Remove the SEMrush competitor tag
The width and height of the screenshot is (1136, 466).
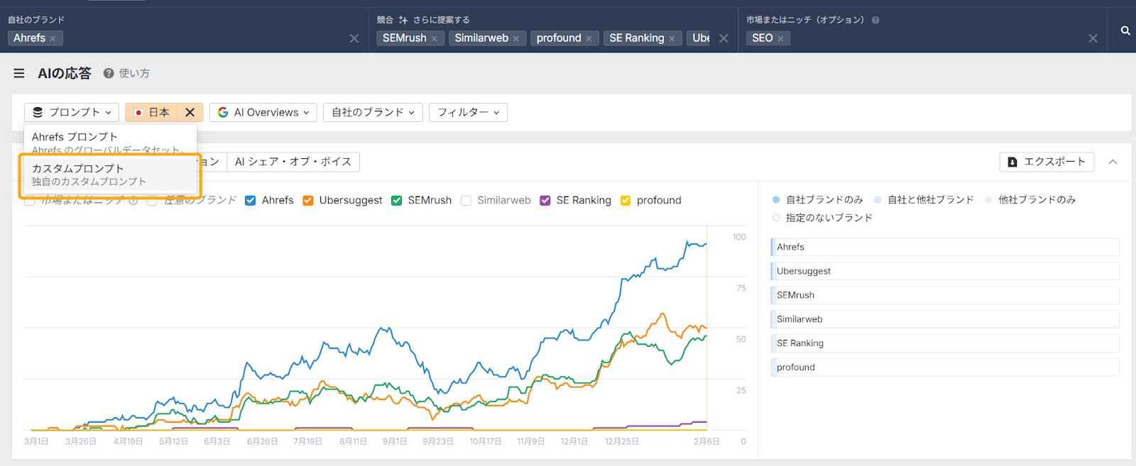point(434,39)
